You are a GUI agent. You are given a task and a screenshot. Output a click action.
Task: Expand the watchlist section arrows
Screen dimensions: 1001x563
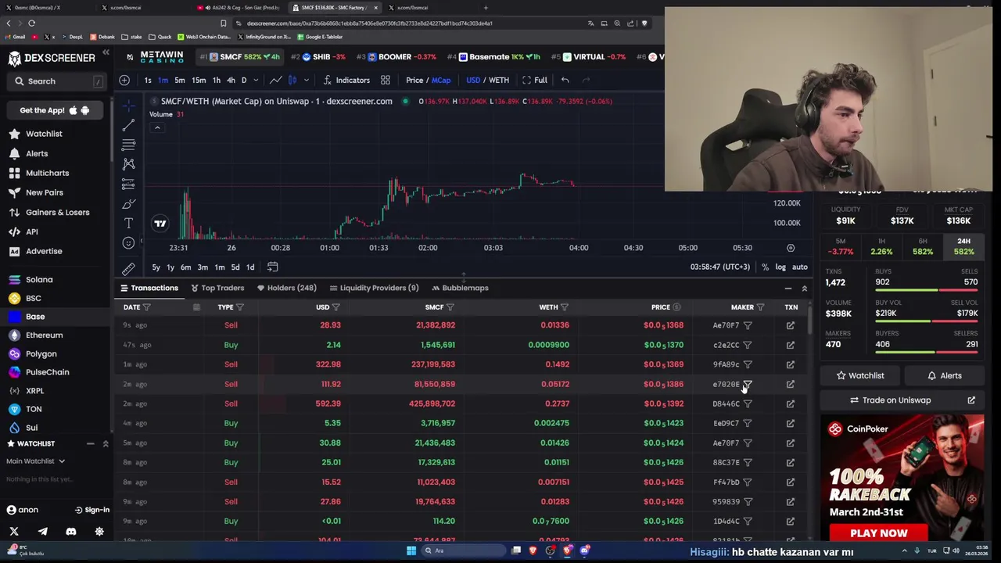click(105, 444)
